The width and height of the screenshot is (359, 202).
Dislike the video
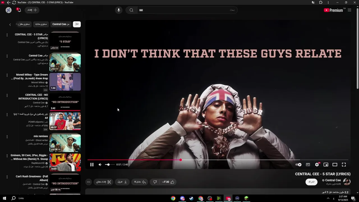(x=155, y=182)
